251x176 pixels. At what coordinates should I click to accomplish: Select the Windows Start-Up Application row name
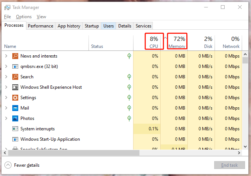50,139
